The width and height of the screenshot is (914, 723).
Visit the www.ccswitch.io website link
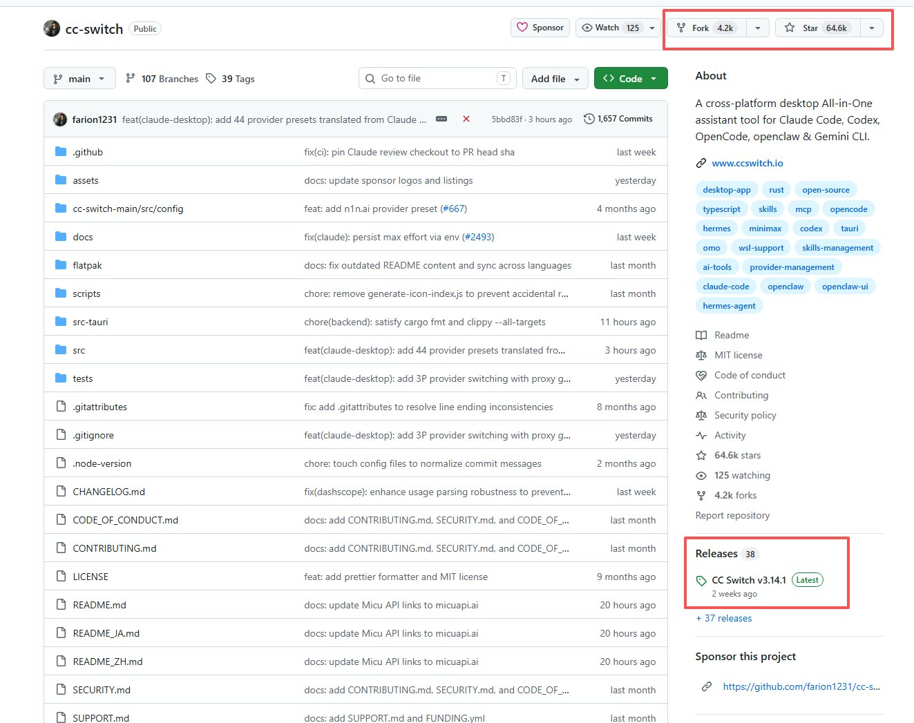[748, 163]
